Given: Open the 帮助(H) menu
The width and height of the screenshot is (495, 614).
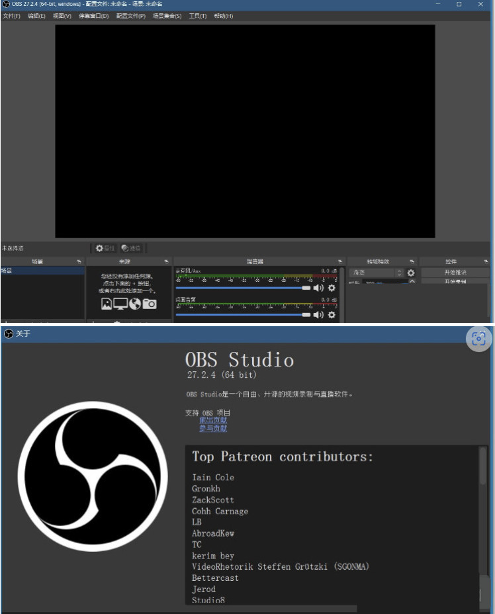Looking at the screenshot, I should [223, 16].
